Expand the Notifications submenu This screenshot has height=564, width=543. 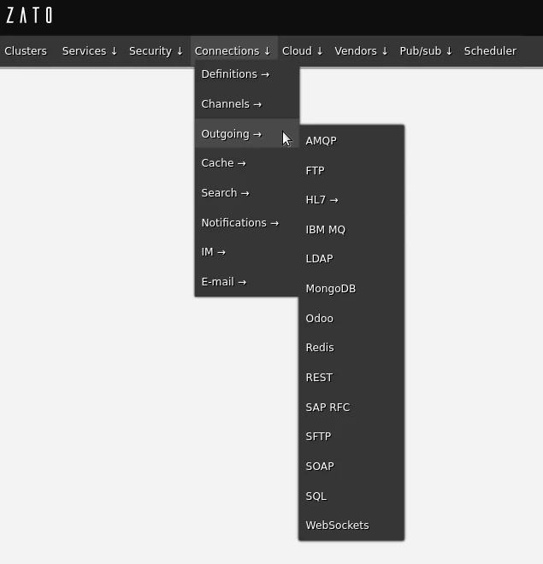(x=239, y=223)
